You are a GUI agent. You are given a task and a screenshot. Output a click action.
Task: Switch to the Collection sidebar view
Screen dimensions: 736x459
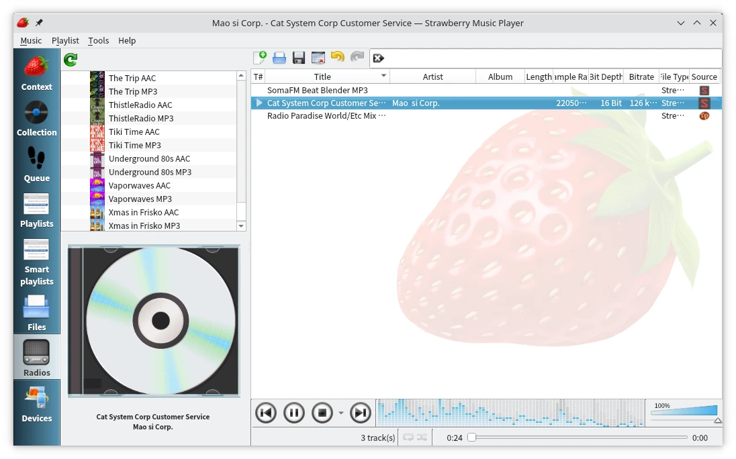tap(36, 119)
